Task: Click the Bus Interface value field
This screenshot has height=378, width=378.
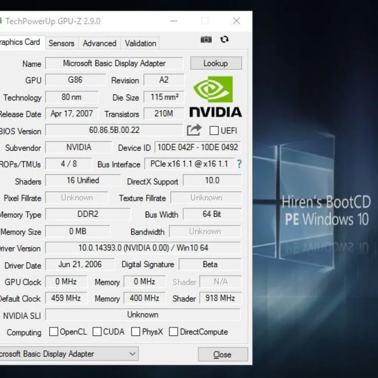Action: point(189,164)
